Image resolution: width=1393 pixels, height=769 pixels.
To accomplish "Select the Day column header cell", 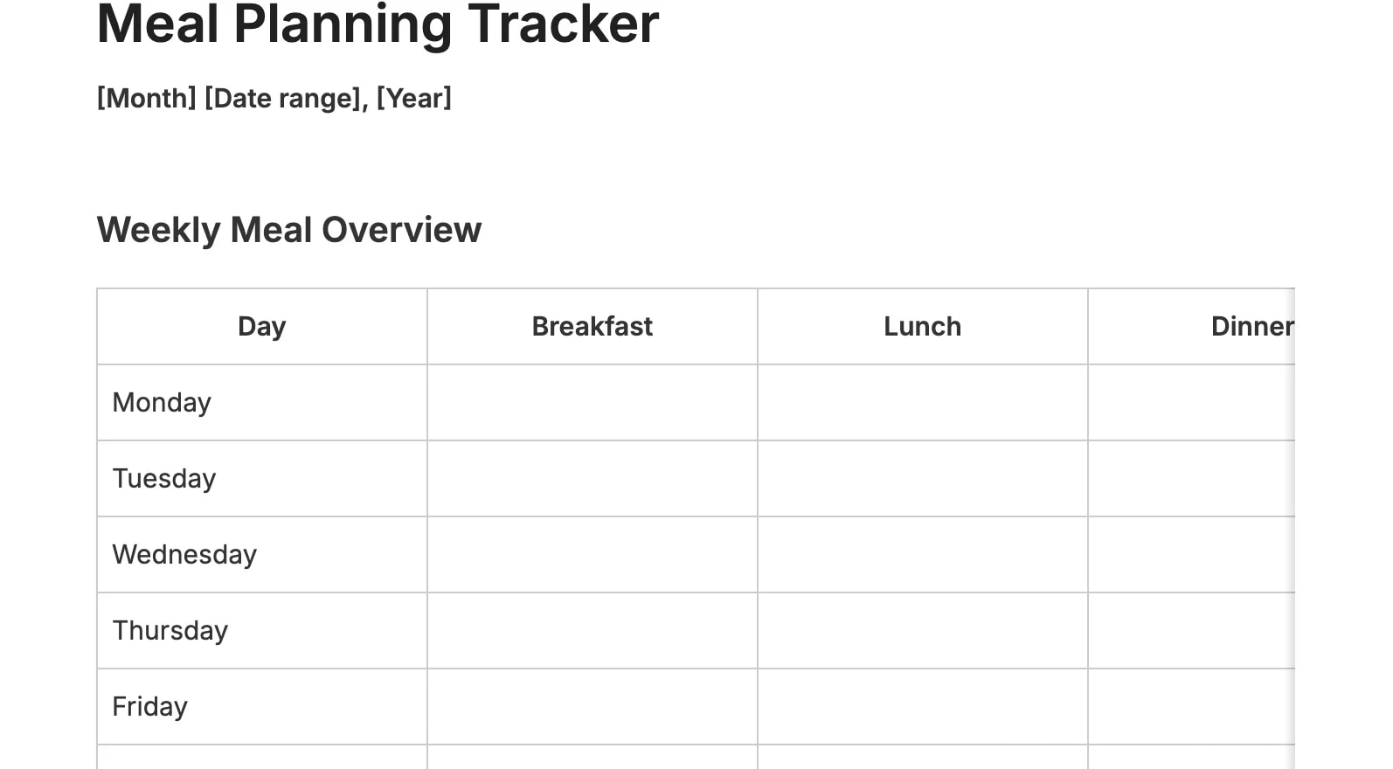I will point(261,326).
